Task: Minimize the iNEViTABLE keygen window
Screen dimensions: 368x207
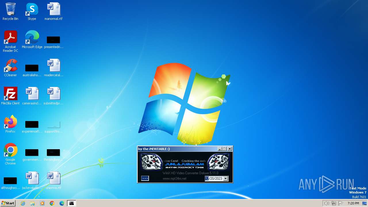Action: pos(220,149)
